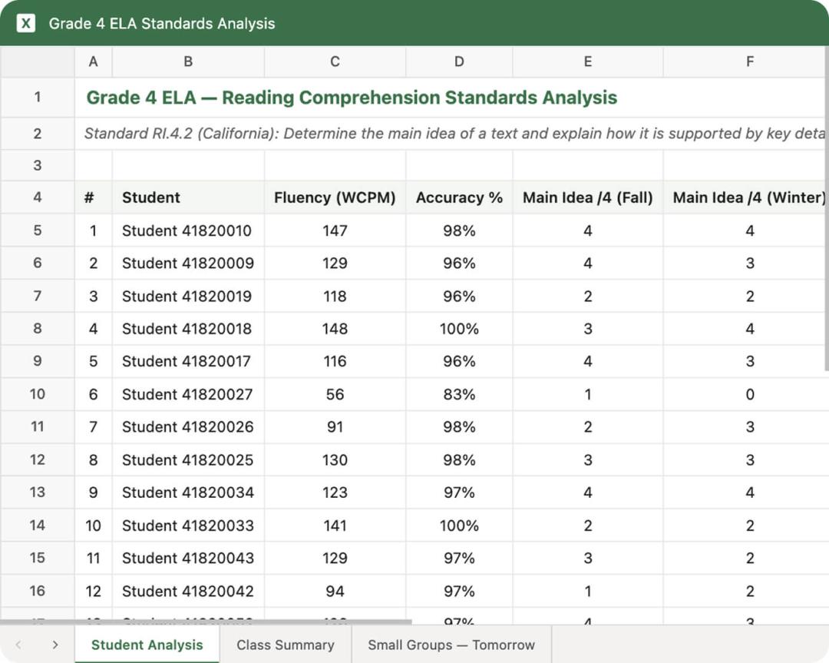Select column E header
The image size is (829, 663).
tap(587, 62)
